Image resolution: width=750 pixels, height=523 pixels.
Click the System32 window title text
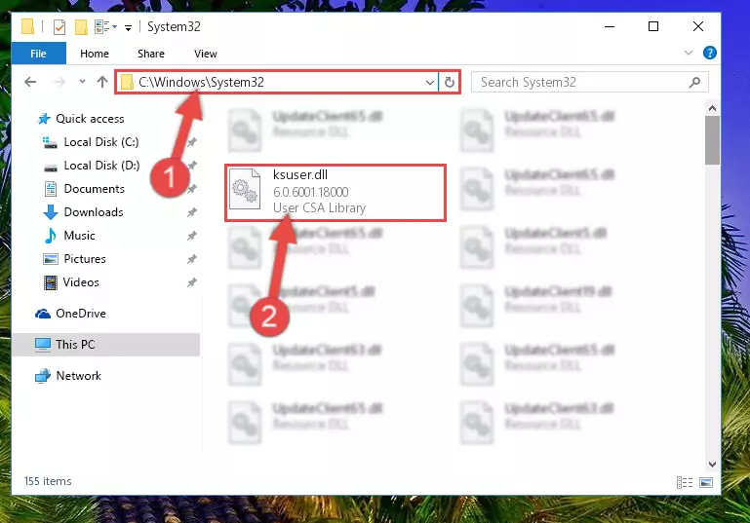pyautogui.click(x=174, y=26)
